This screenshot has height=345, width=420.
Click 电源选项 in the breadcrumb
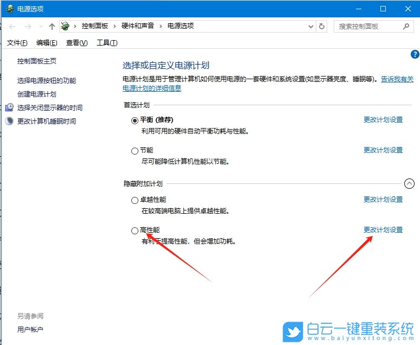click(x=181, y=26)
